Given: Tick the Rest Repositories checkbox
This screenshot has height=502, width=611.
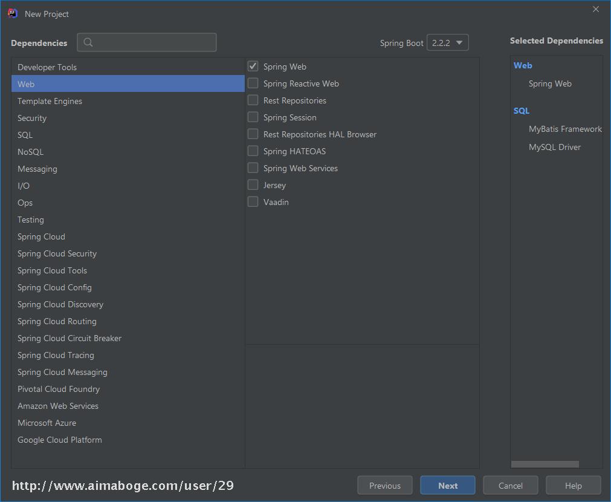Looking at the screenshot, I should pos(253,100).
